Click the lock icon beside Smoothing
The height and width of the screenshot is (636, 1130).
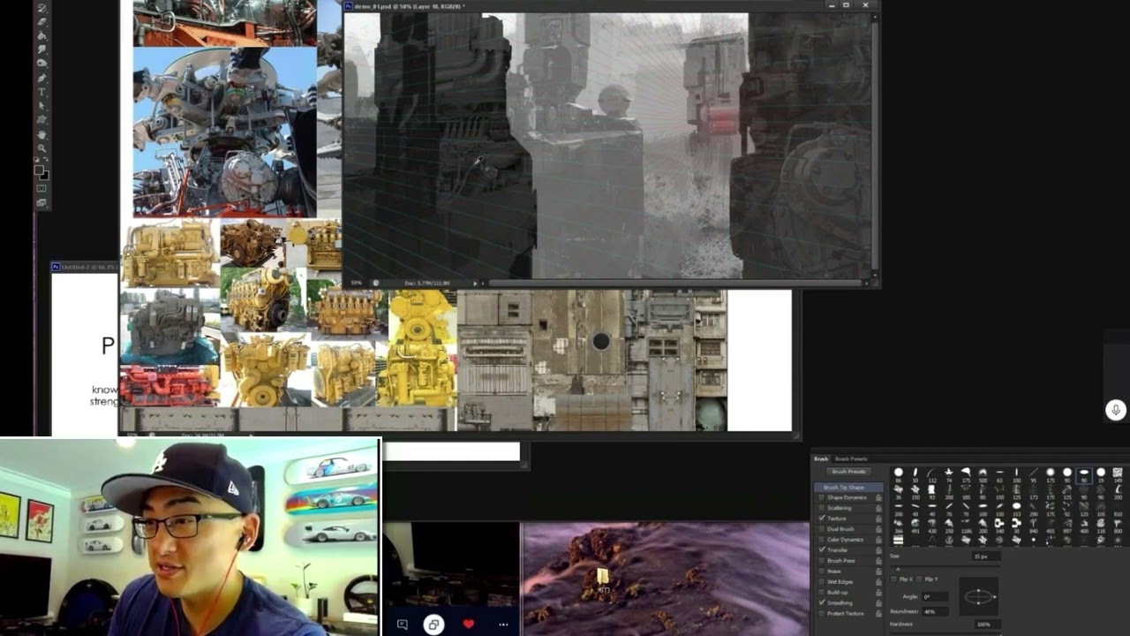878,603
